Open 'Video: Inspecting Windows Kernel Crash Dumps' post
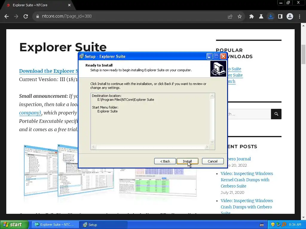Screen dimensions: 306x229 click(247, 180)
